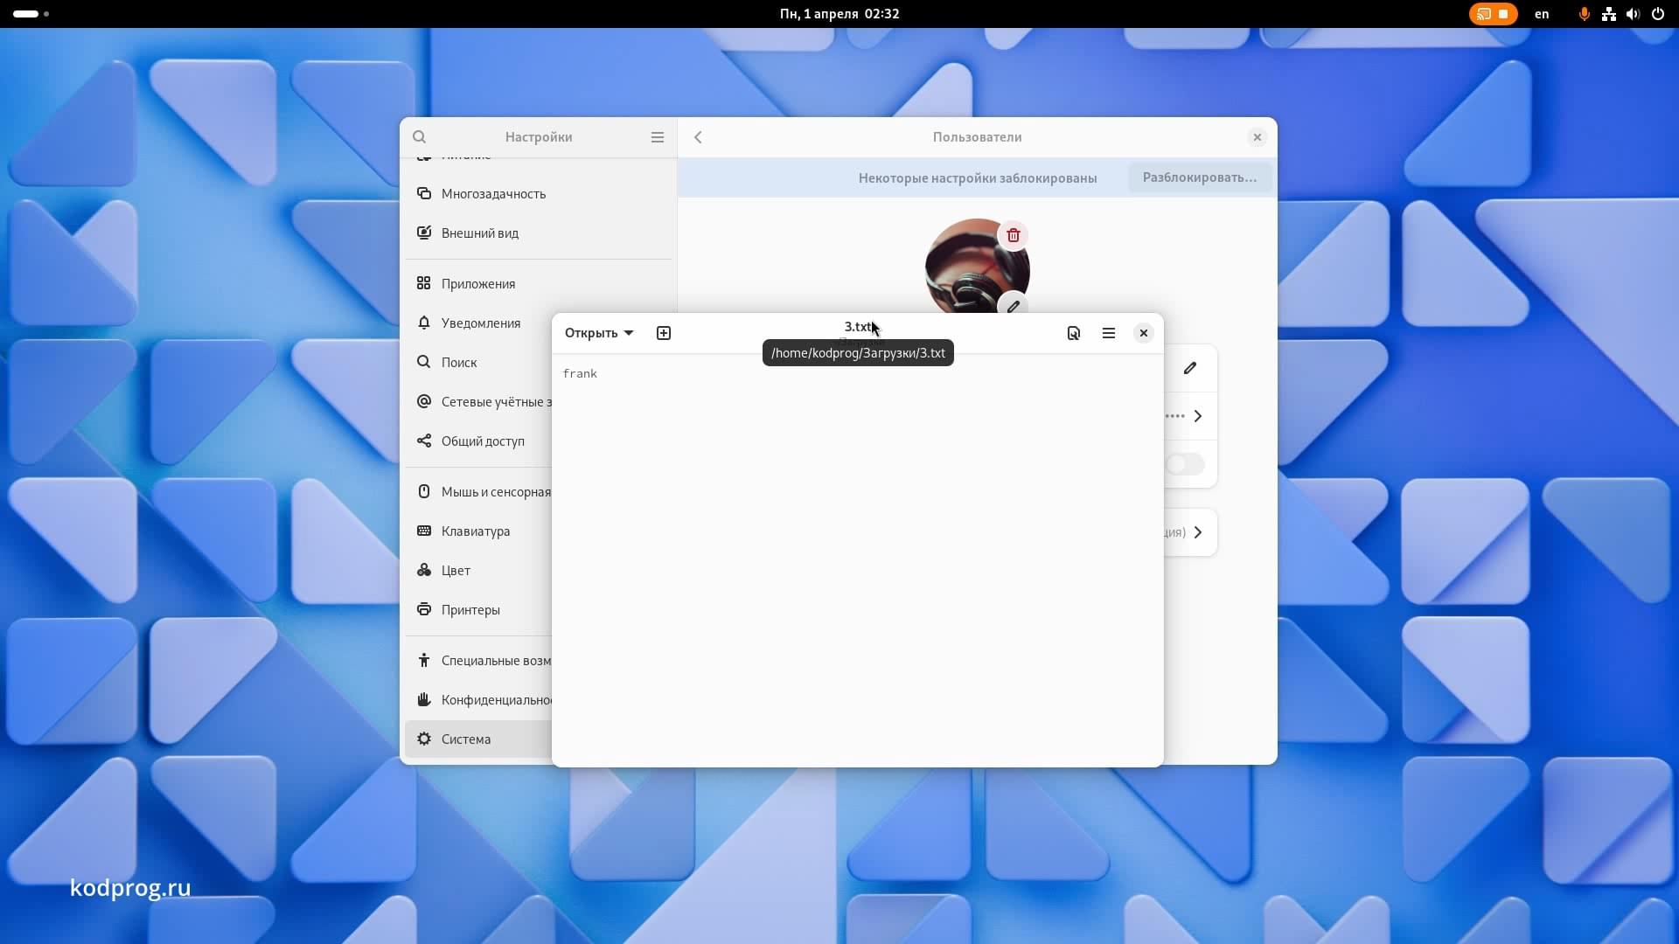Screen dimensions: 1679x944
Task: Click the search icon in the Settings sidebar
Action: pyautogui.click(x=419, y=137)
